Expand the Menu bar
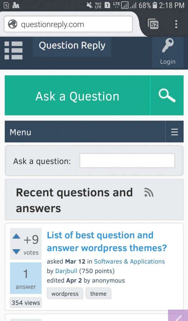The width and height of the screenshot is (188, 321). 85,132
